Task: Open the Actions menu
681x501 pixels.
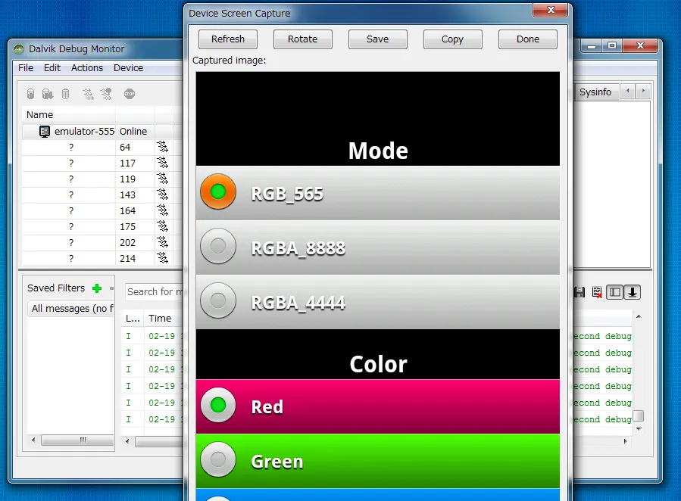Action: point(87,67)
